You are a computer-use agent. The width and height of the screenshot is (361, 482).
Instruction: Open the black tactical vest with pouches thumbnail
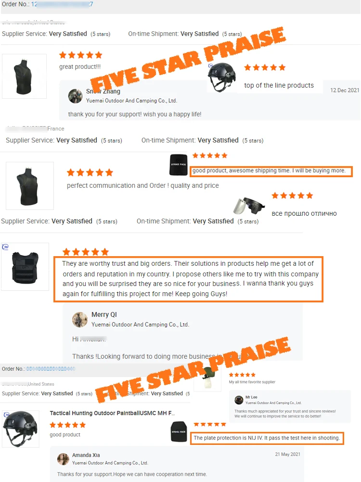(25, 267)
